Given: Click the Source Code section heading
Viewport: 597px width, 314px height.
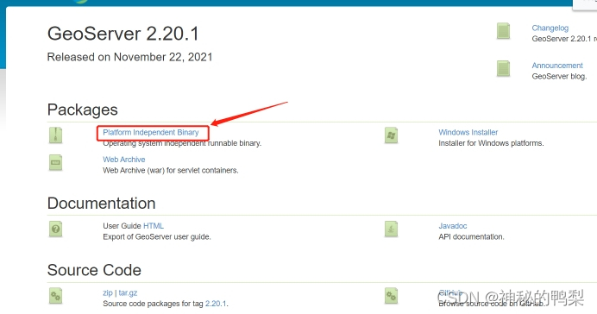Looking at the screenshot, I should [x=94, y=270].
